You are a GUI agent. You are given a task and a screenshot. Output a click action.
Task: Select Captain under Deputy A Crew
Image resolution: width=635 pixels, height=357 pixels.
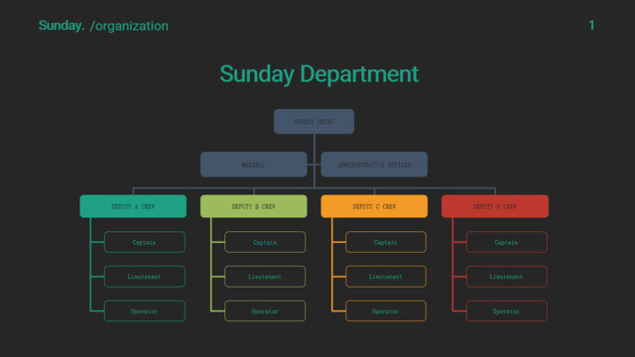(145, 242)
